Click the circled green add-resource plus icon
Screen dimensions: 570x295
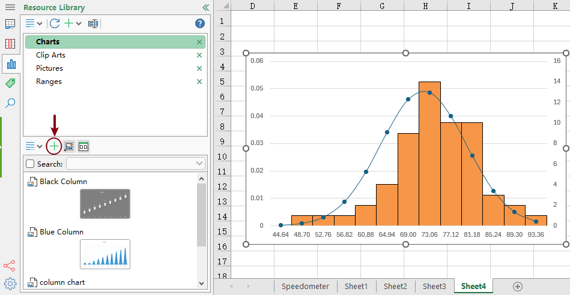[55, 146]
